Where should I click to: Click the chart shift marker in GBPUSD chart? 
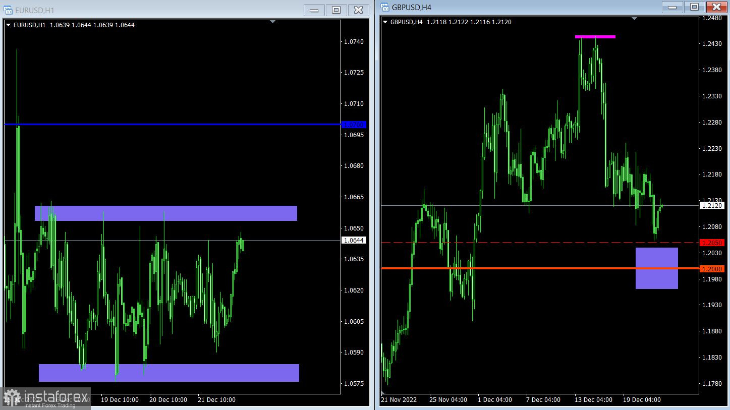tap(635, 18)
